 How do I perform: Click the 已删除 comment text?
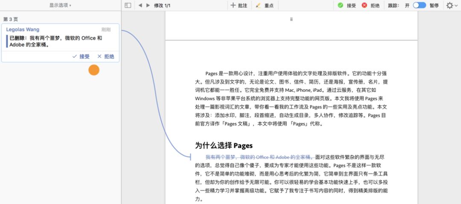56,41
